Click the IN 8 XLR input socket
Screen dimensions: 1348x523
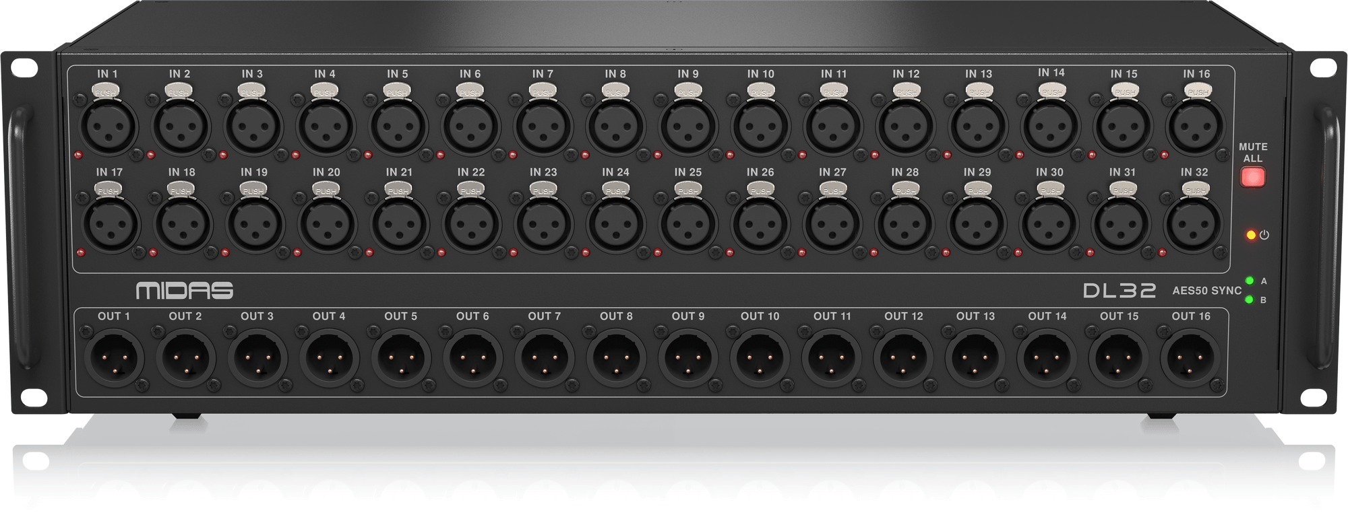click(x=615, y=126)
